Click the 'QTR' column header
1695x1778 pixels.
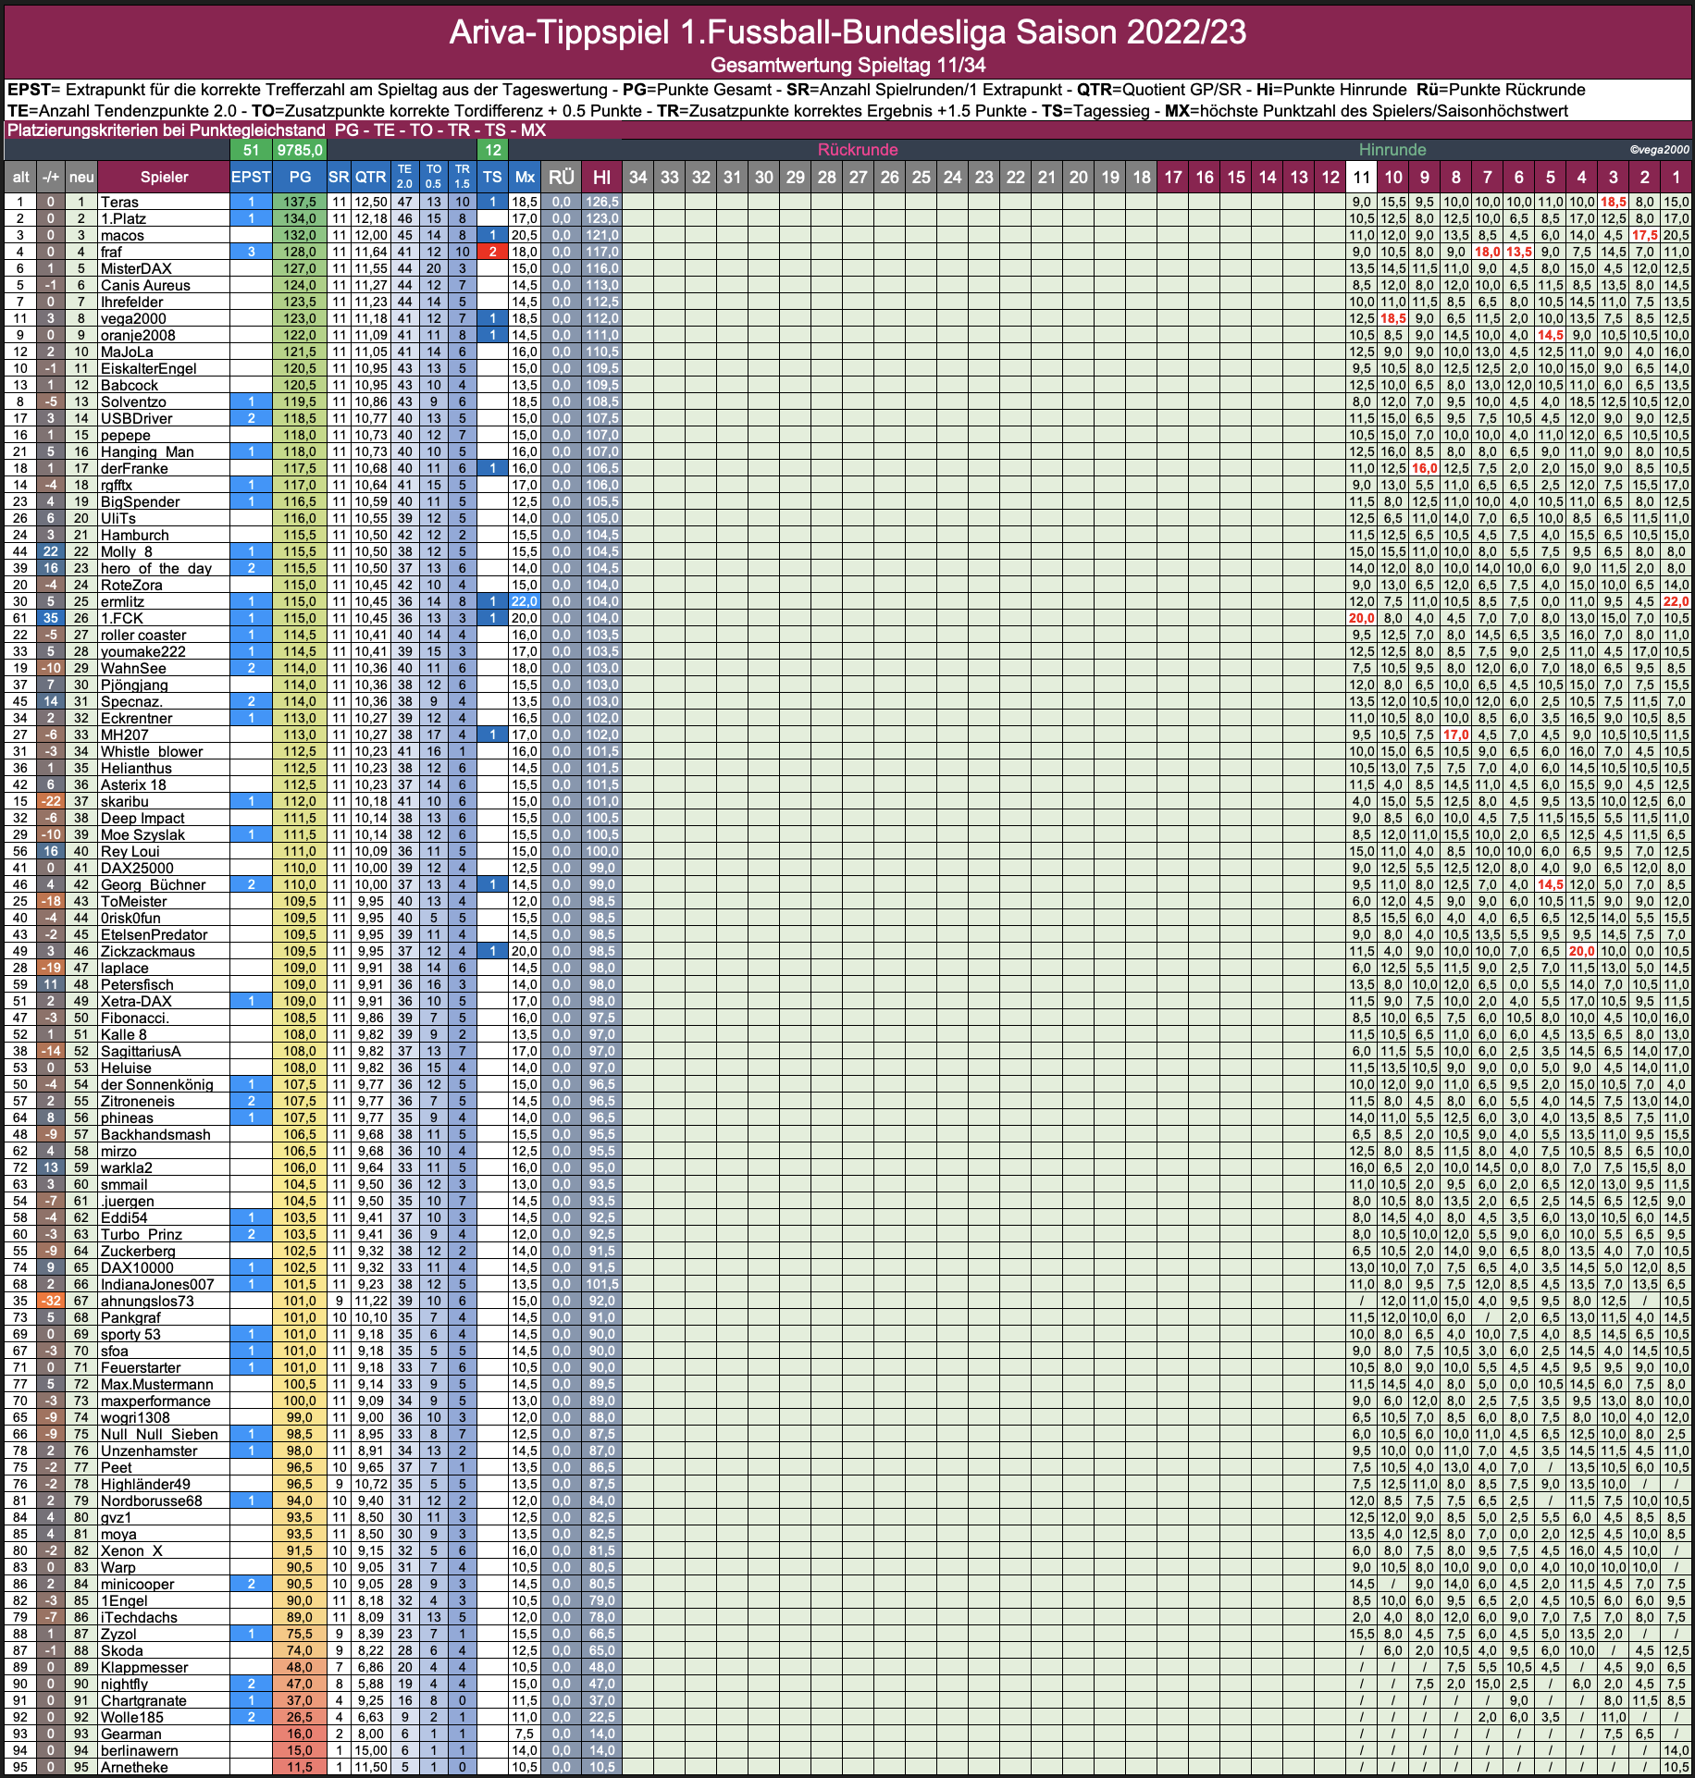[x=371, y=177]
